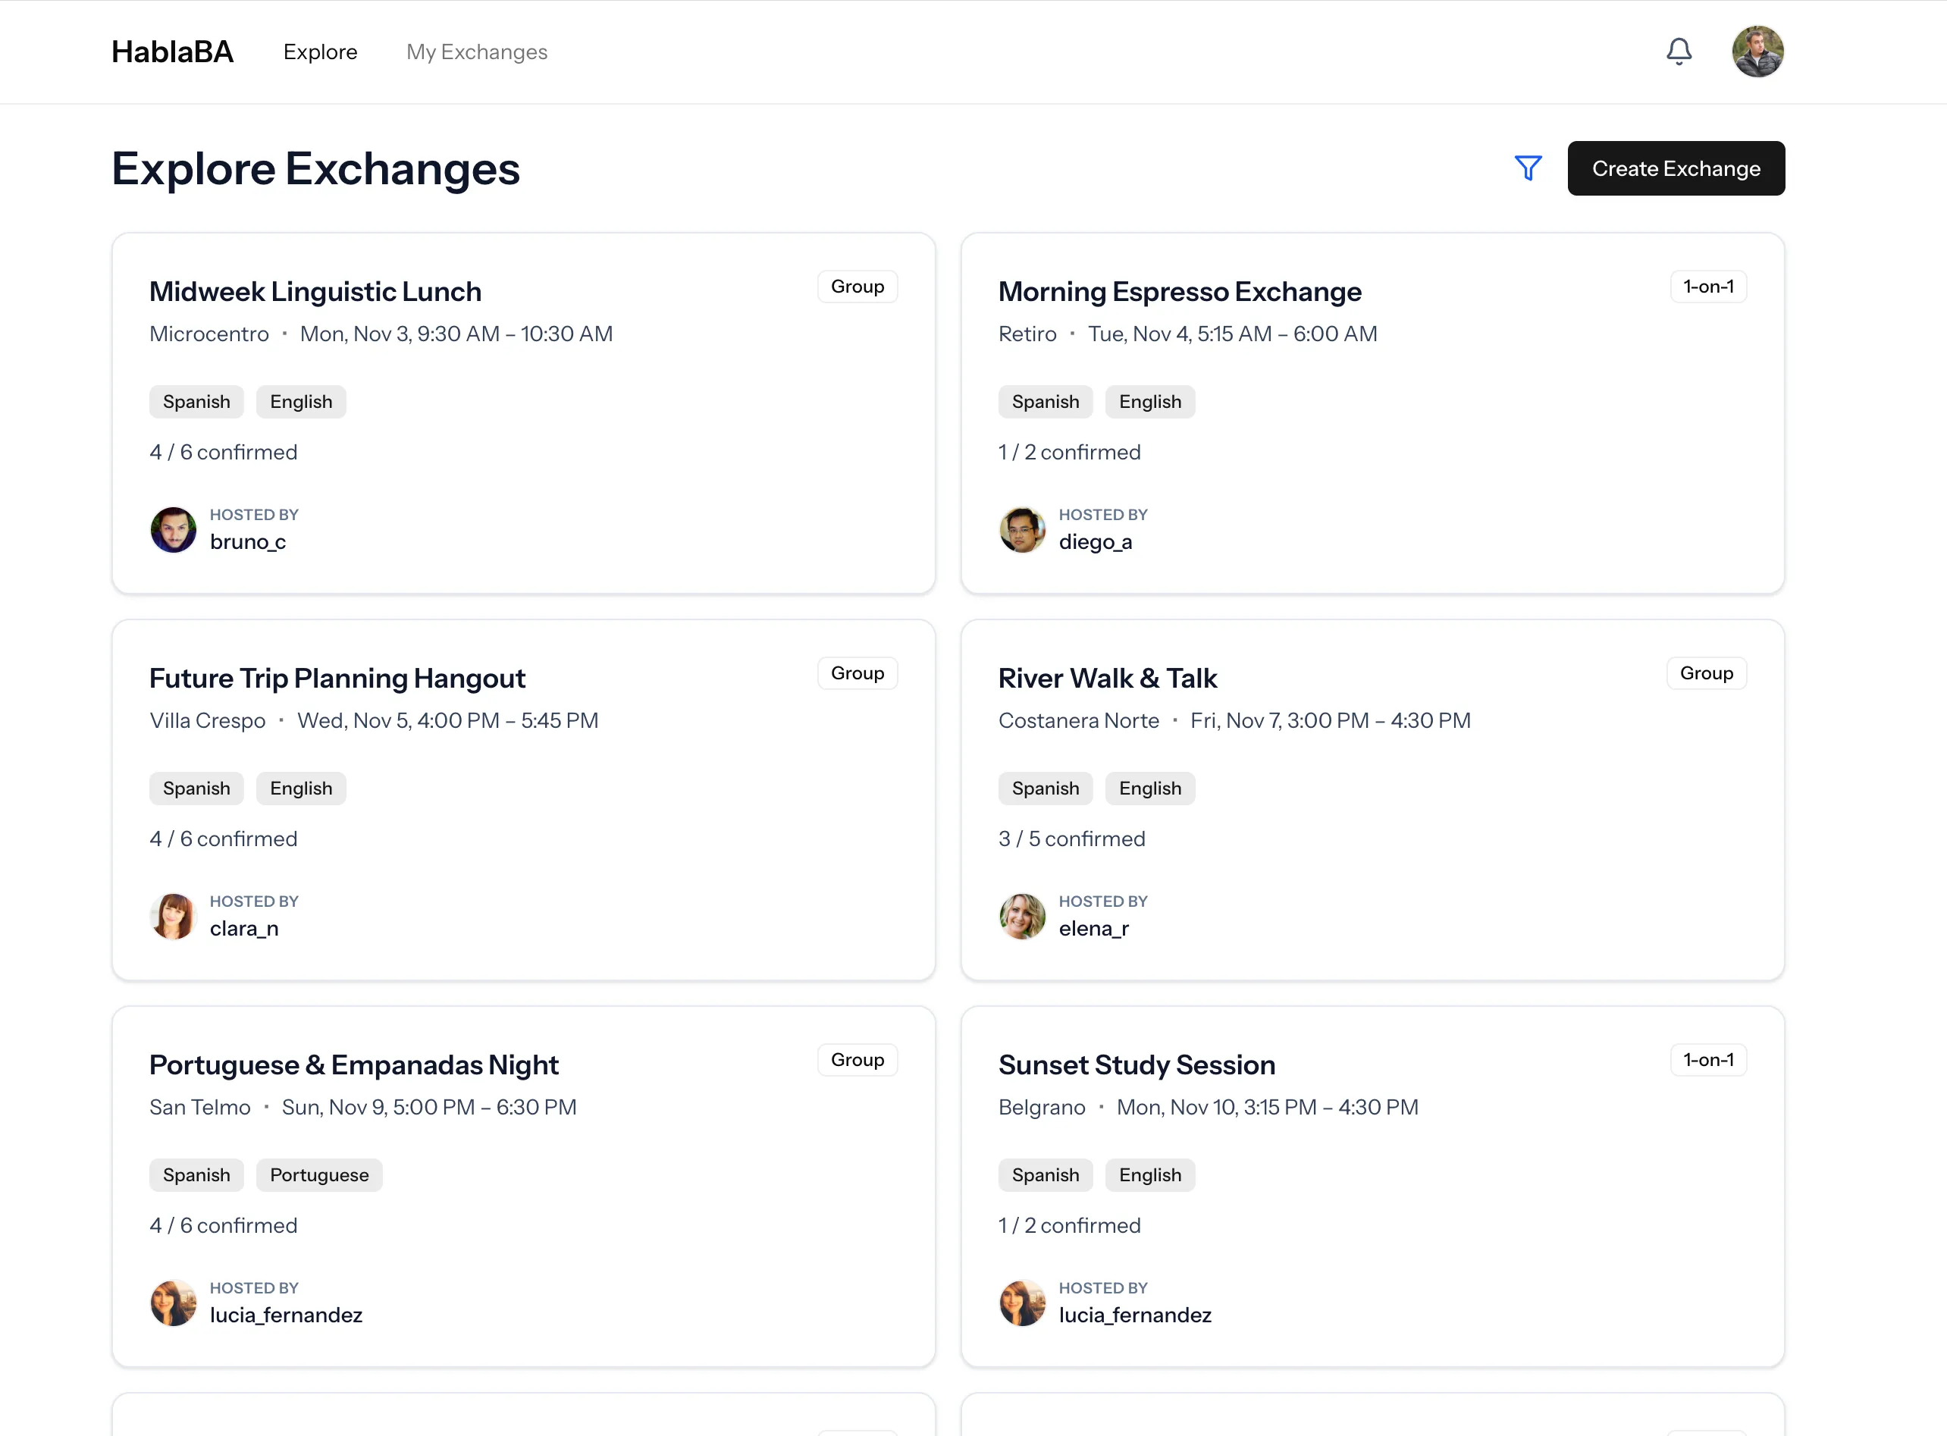Click the HablaBA logo
Viewport: 1947px width, 1436px height.
point(172,52)
